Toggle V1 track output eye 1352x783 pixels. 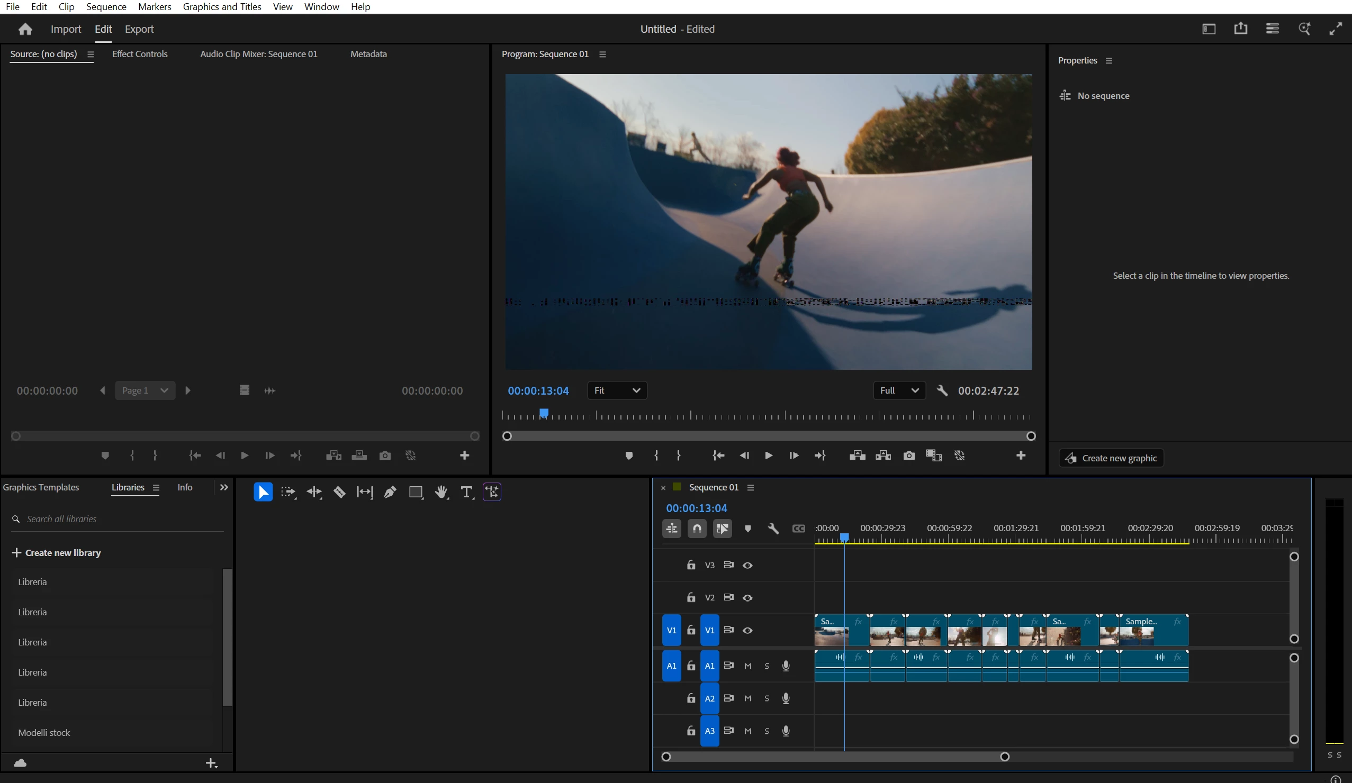click(x=747, y=630)
